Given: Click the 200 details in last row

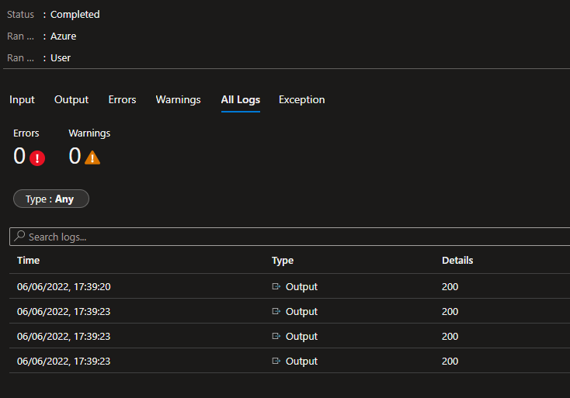Looking at the screenshot, I should click(x=450, y=362).
